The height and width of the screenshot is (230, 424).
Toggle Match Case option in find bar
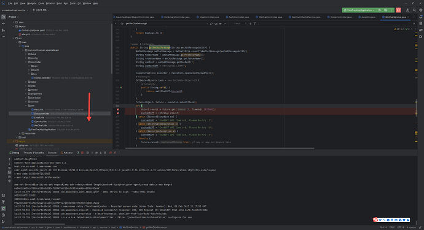[216, 23]
